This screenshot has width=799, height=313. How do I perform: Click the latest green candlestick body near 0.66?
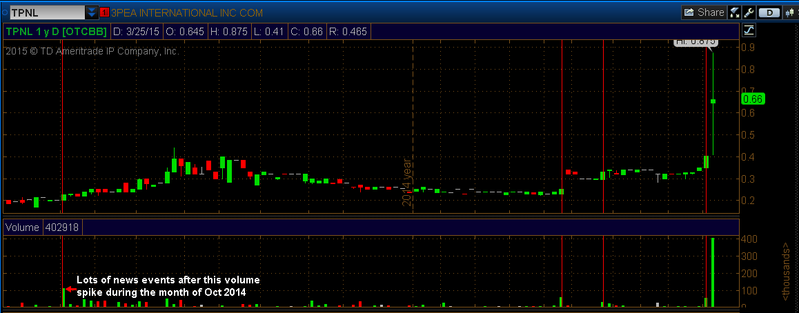713,101
